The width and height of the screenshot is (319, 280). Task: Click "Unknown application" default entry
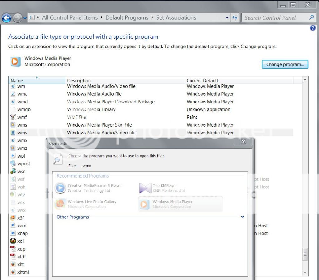[209, 109]
